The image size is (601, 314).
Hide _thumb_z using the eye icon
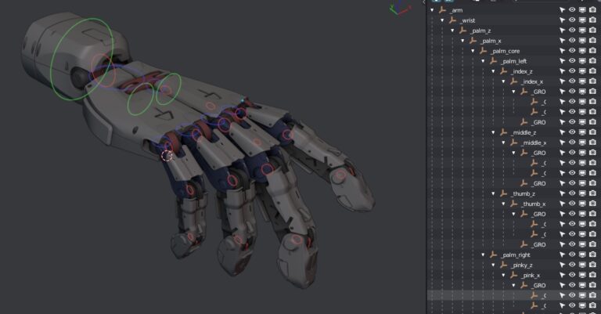[572, 193]
